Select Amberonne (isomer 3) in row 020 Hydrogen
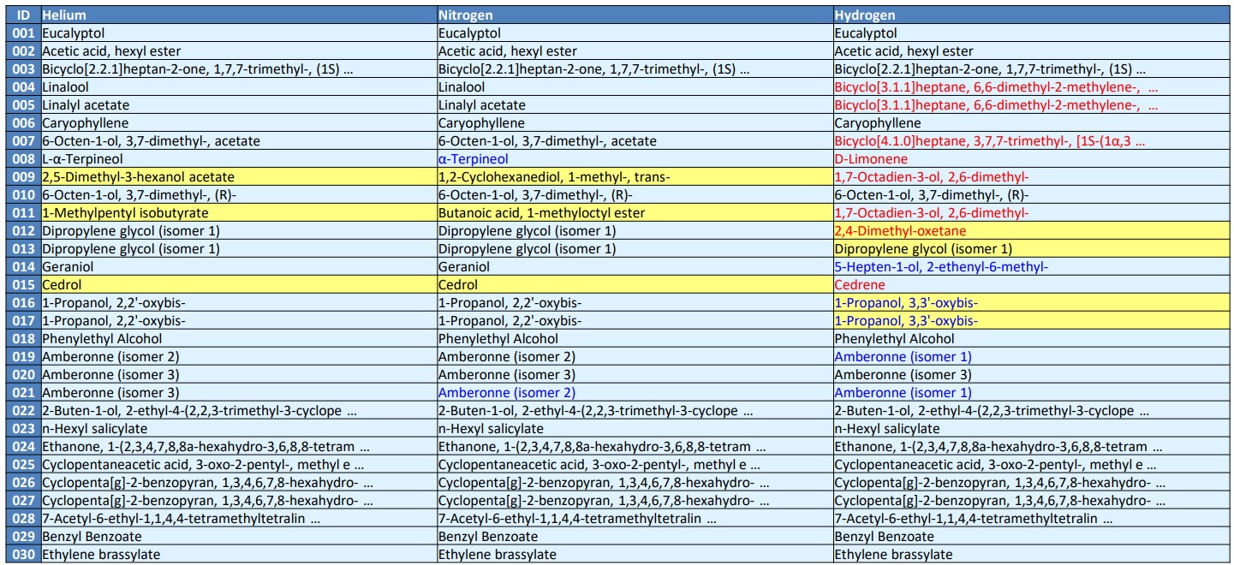Viewport: 1234px width, 565px height. (1030, 375)
